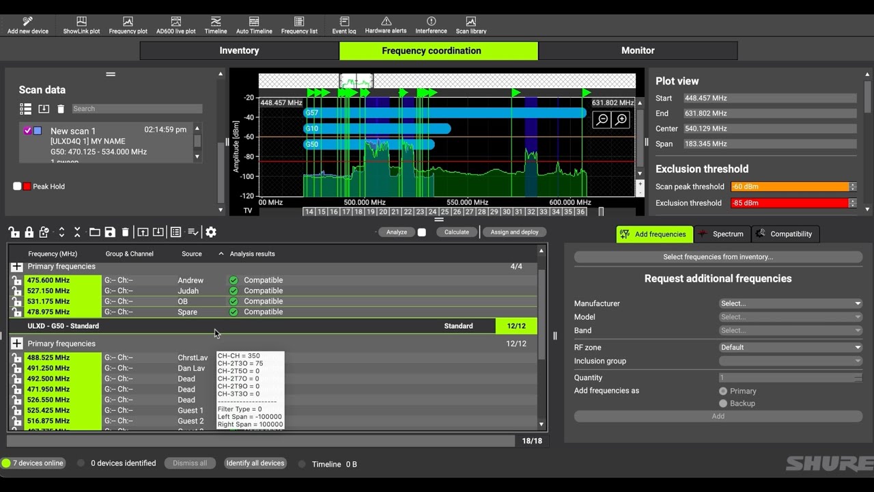The image size is (874, 492).
Task: Open the Event log
Action: 344,25
